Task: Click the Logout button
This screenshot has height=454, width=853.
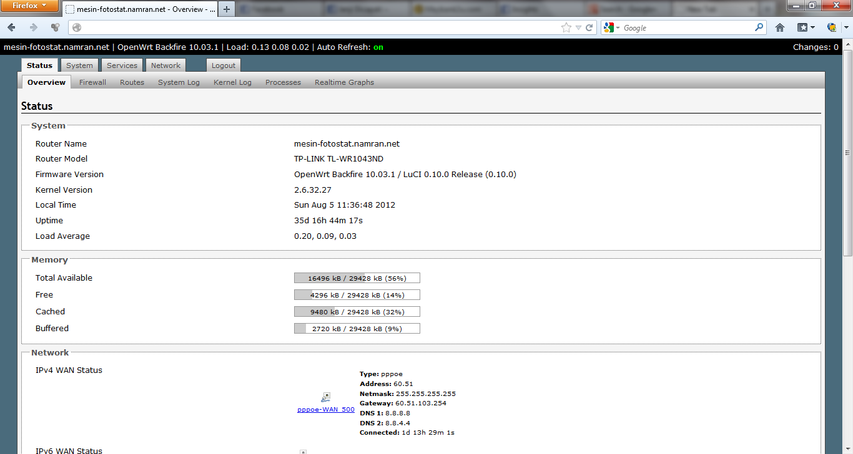Action: click(224, 65)
